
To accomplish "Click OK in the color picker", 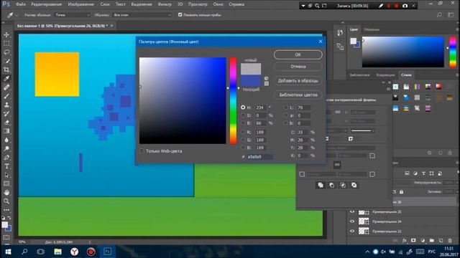I will coord(298,54).
